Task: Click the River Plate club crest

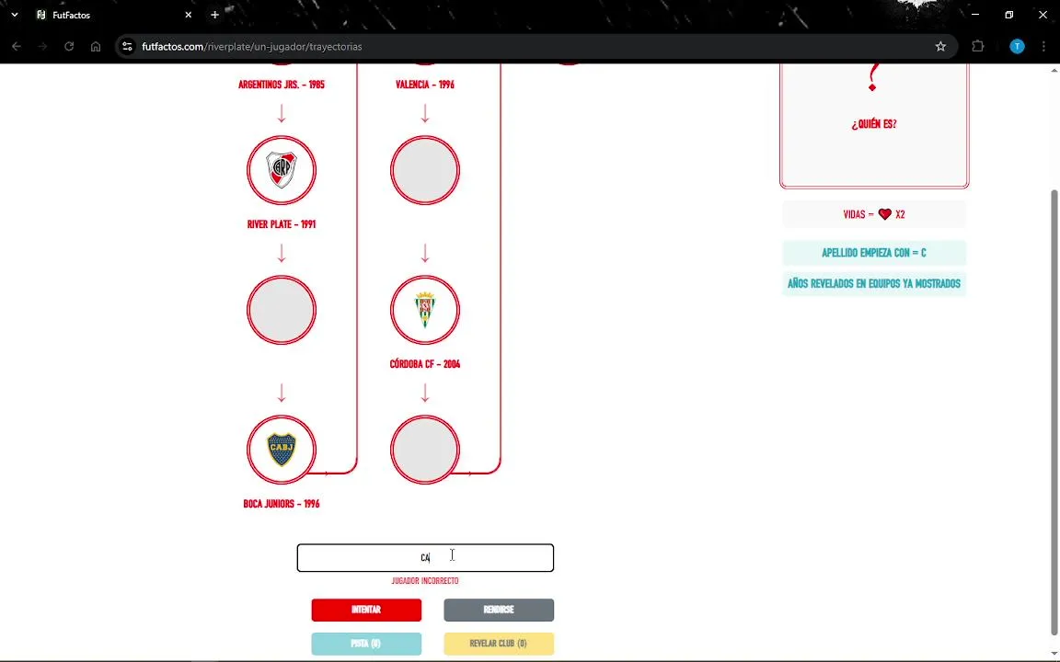Action: tap(282, 170)
